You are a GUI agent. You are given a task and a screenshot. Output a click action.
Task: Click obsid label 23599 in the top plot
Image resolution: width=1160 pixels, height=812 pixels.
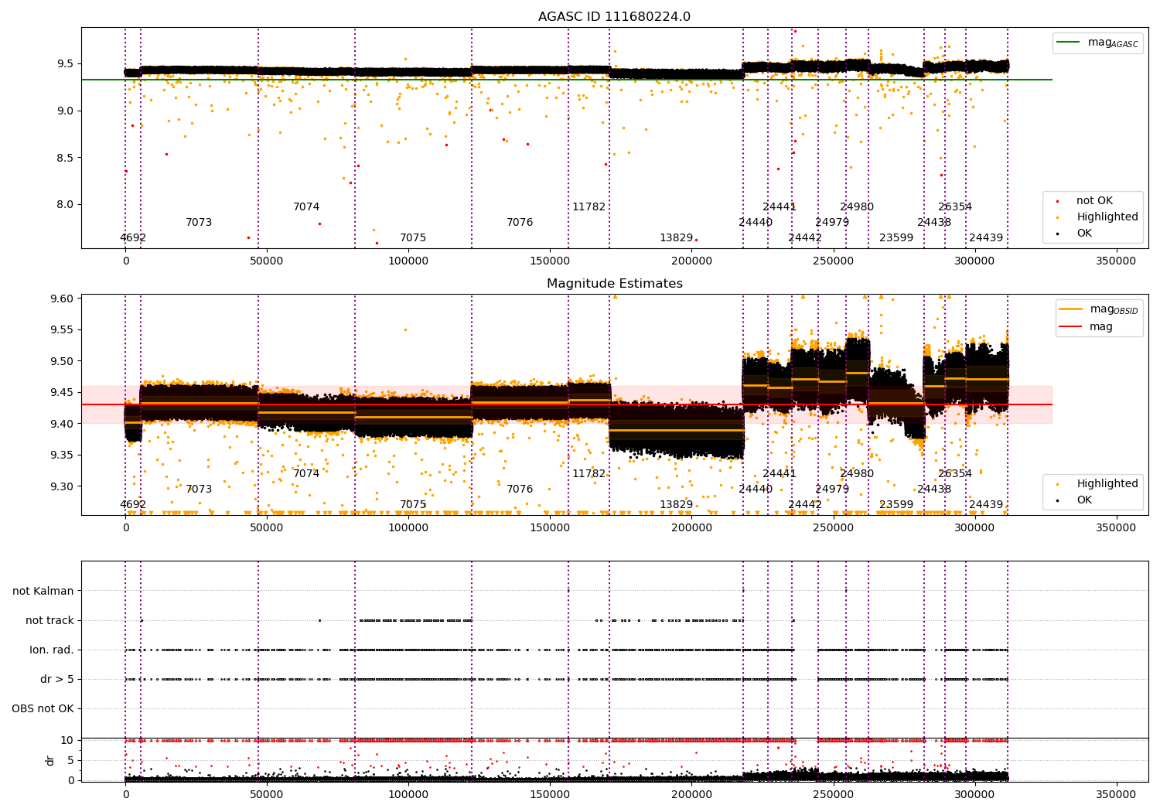tap(896, 238)
